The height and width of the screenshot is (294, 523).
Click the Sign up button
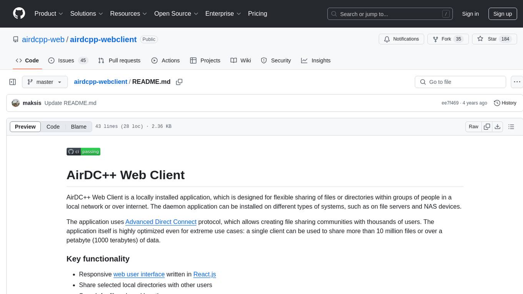(x=503, y=14)
